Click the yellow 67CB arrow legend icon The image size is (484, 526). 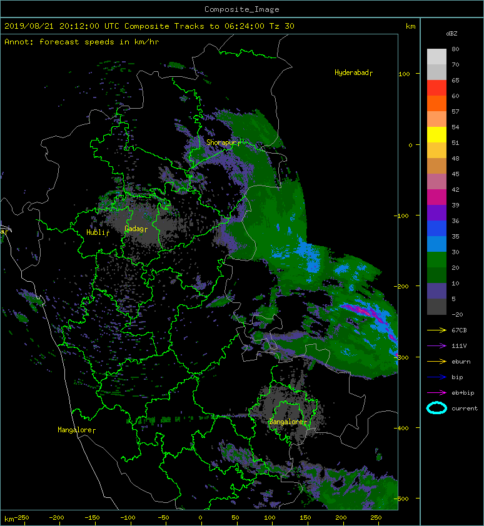tap(436, 330)
